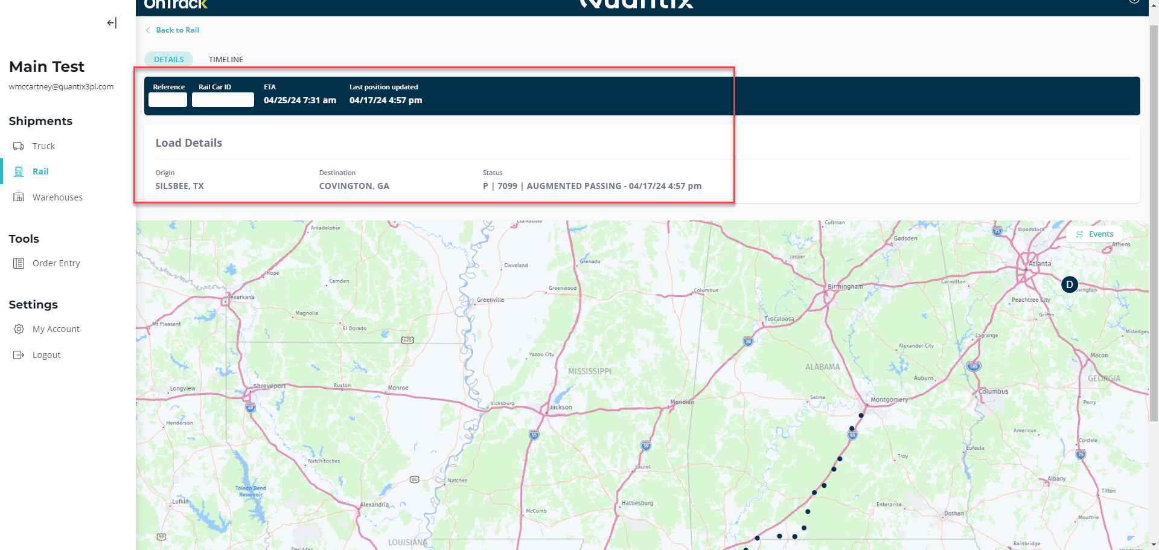The width and height of the screenshot is (1159, 550).
Task: Open the Truck shipments page
Action: pyautogui.click(x=43, y=146)
